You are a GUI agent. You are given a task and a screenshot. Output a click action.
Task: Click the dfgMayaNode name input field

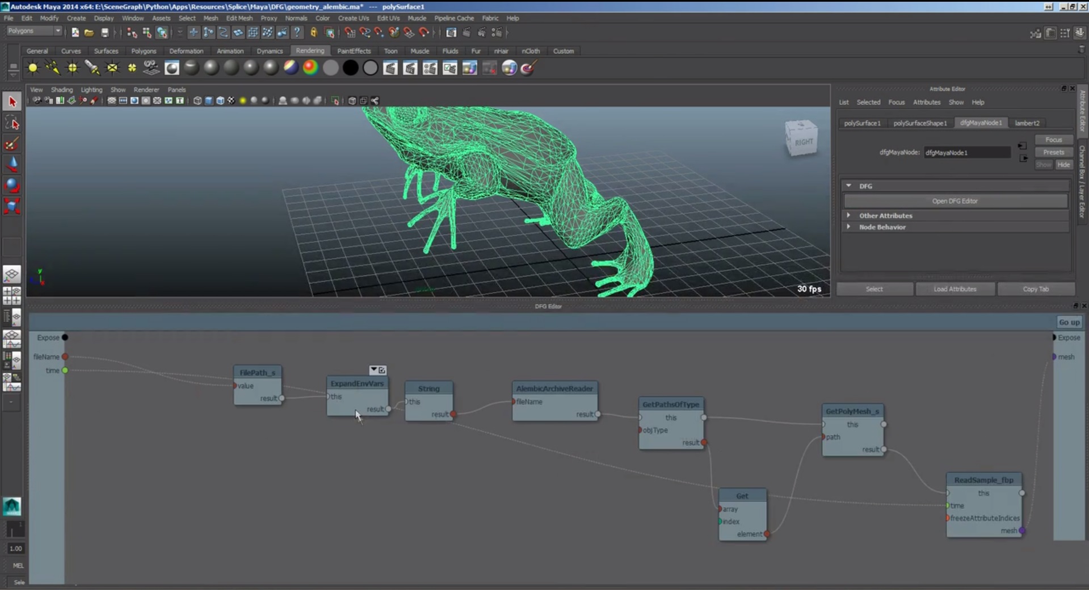point(966,153)
